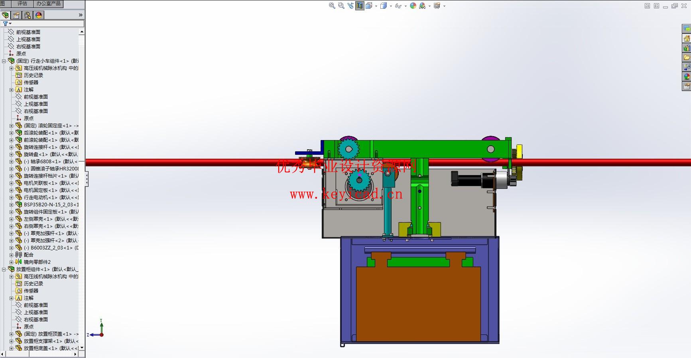
Task: Open the Design Library in task pane
Action: (687, 48)
